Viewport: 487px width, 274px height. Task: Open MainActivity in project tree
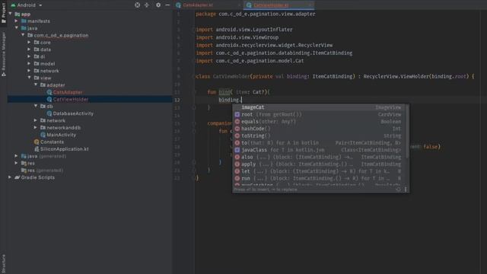(61, 135)
